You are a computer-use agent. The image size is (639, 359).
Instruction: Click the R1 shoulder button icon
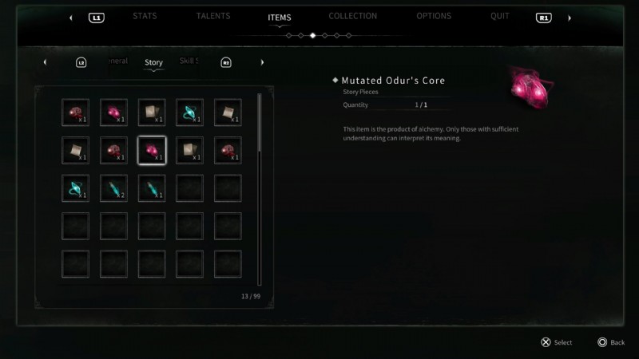543,18
